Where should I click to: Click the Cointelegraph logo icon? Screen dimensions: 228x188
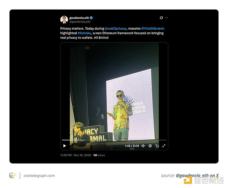click(13, 175)
